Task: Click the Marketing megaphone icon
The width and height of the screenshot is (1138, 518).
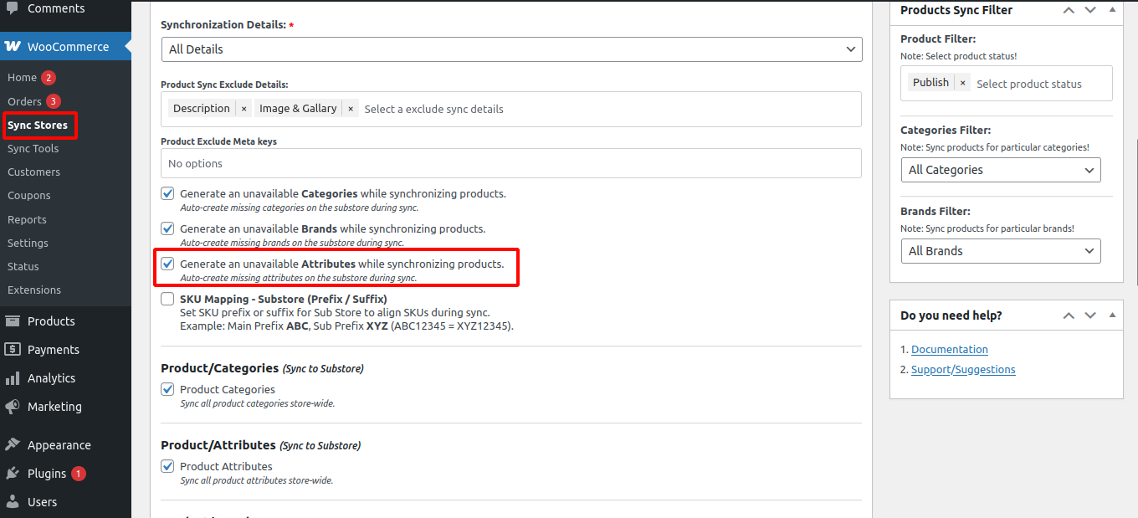Action: click(x=13, y=407)
